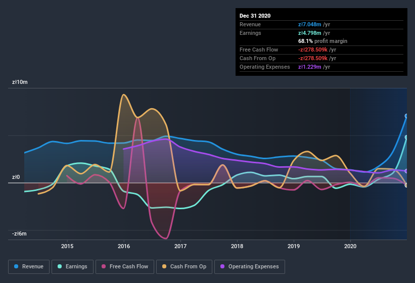The height and width of the screenshot is (283, 415).
Task: Toggle Operating Expenses legend button
Action: (x=250, y=266)
